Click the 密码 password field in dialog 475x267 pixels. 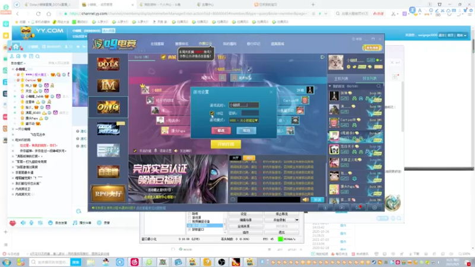tap(250, 113)
